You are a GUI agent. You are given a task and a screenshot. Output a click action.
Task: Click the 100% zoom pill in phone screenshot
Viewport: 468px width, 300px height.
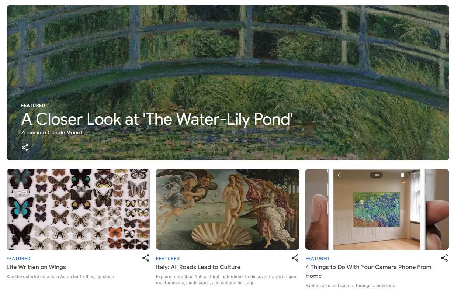tap(376, 175)
